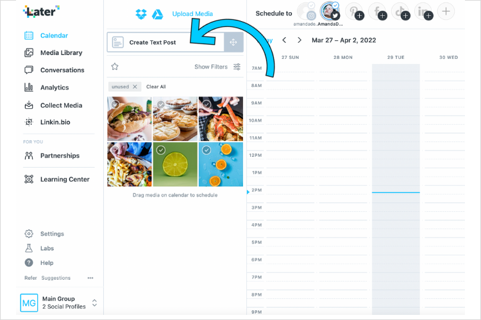The image size is (481, 320).
Task: Open Google Drive import icon
Action: (x=157, y=14)
